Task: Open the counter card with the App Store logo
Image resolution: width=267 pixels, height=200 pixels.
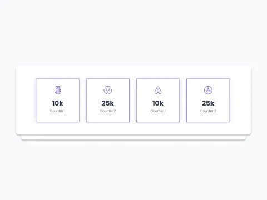Action: point(208,101)
